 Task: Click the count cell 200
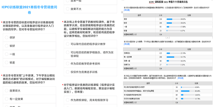160,23
